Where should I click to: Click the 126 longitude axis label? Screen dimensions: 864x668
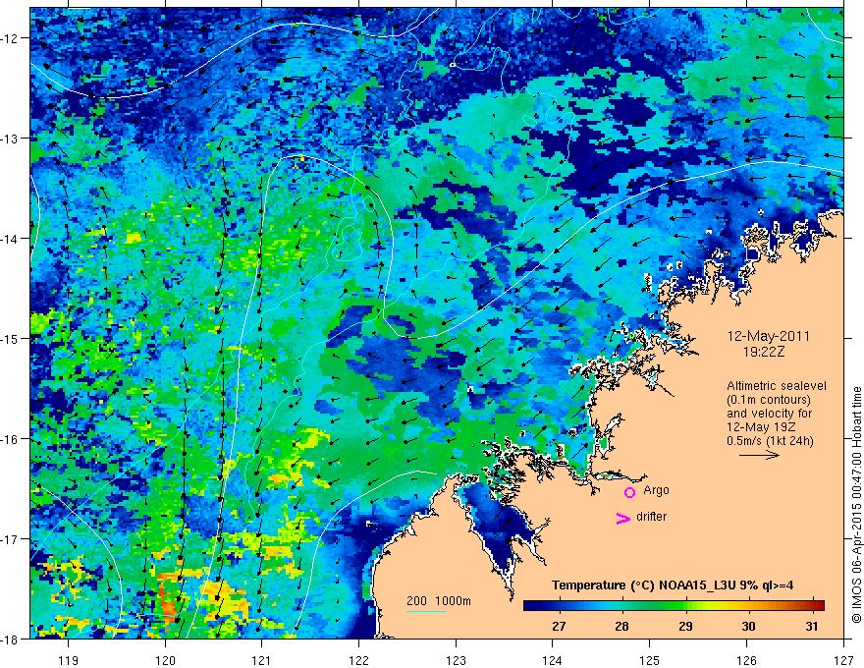click(746, 660)
